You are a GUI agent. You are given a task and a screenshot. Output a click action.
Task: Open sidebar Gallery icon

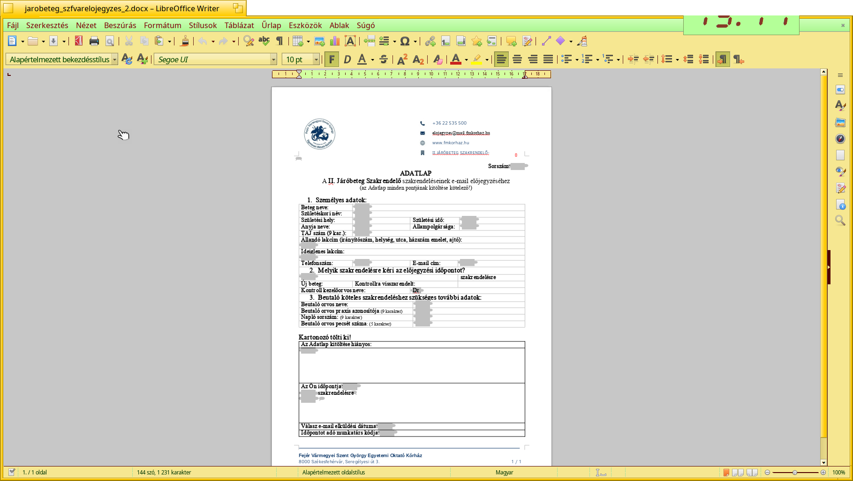click(840, 122)
